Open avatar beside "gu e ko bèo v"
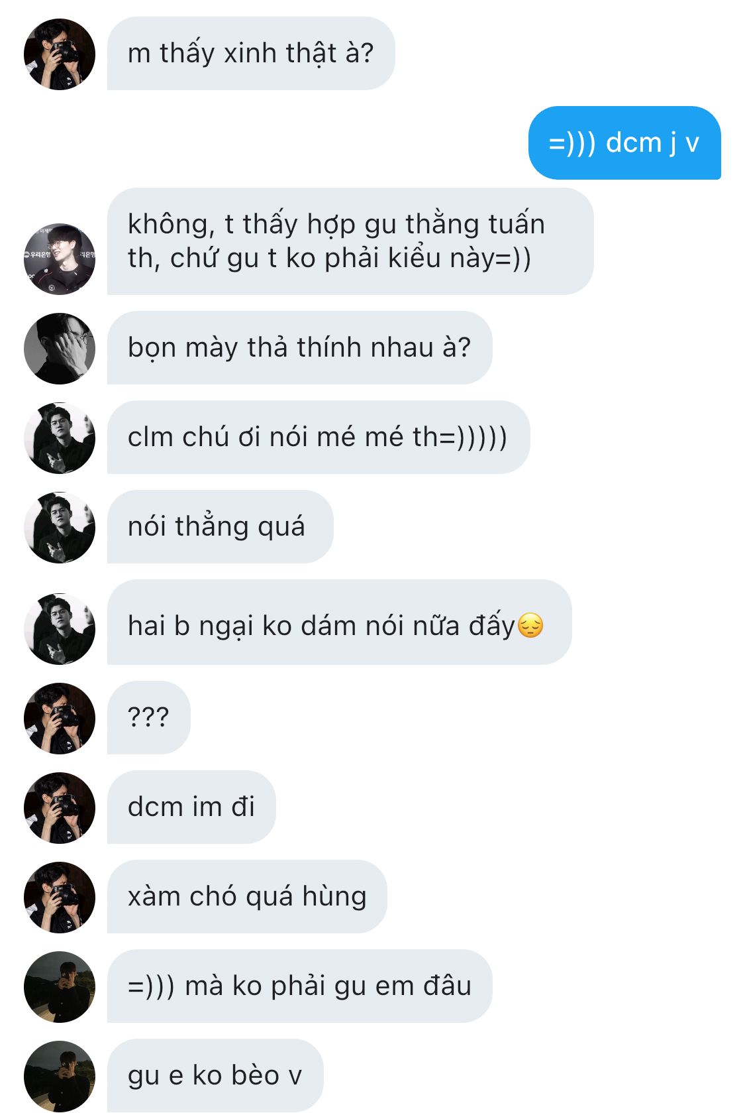Viewport: 745px width, 1113px height. pyautogui.click(x=60, y=1077)
